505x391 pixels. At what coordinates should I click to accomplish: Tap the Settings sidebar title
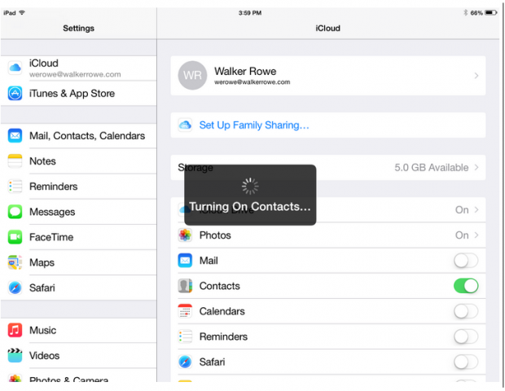(x=78, y=29)
